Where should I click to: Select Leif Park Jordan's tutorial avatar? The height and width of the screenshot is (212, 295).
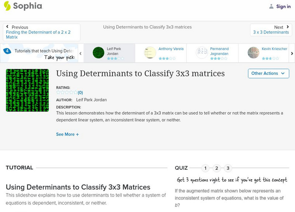pos(98,53)
